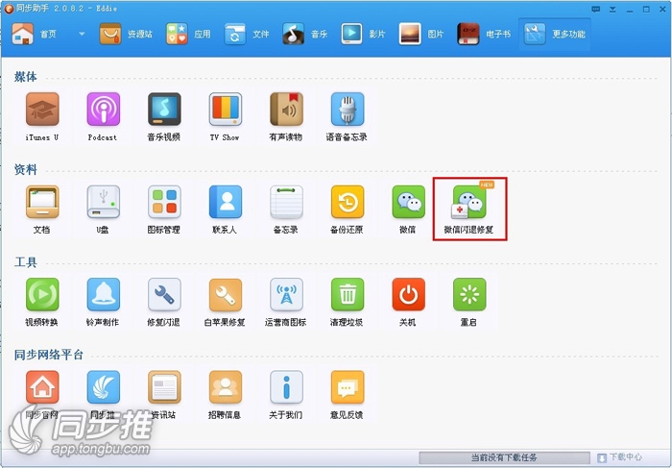The image size is (672, 468).
Task: Open 白苹果修复 repair tool
Action: pos(225,295)
